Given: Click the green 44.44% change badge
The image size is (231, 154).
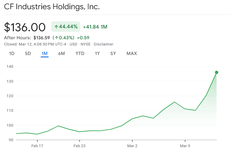Looking at the screenshot, I should (66, 27).
